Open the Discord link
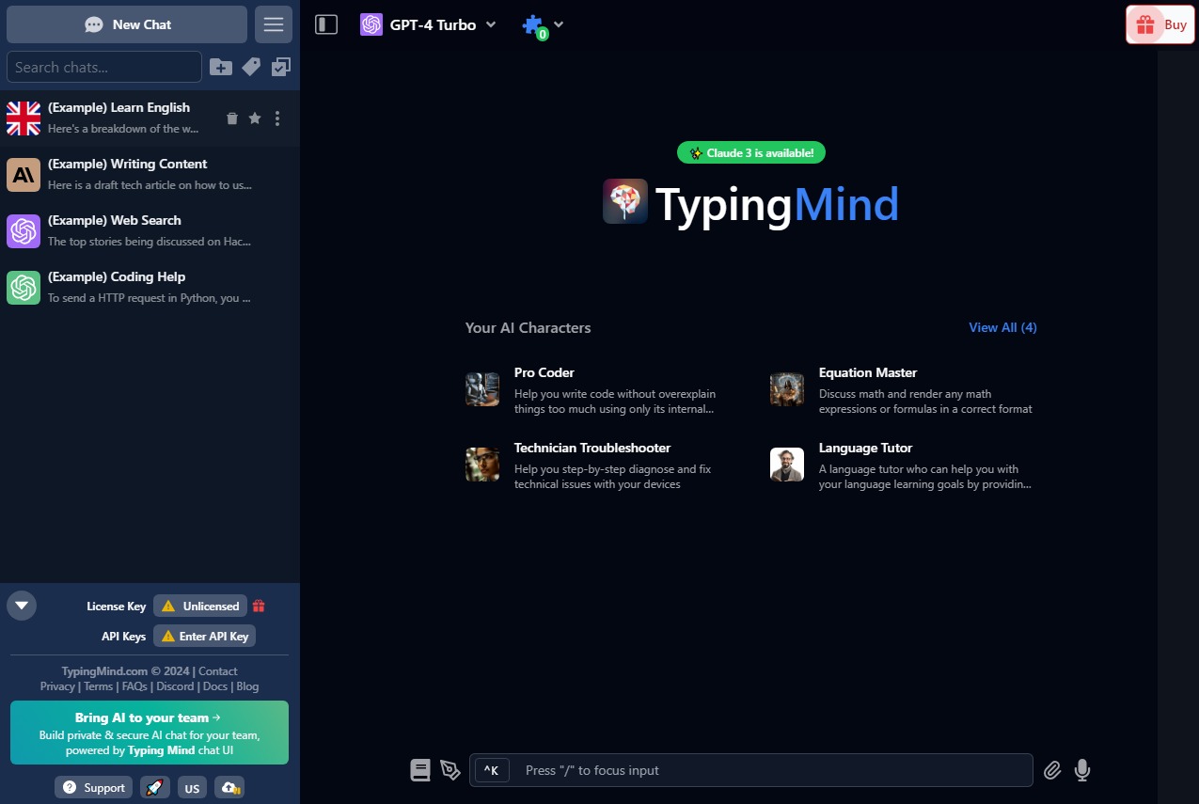 [x=175, y=686]
